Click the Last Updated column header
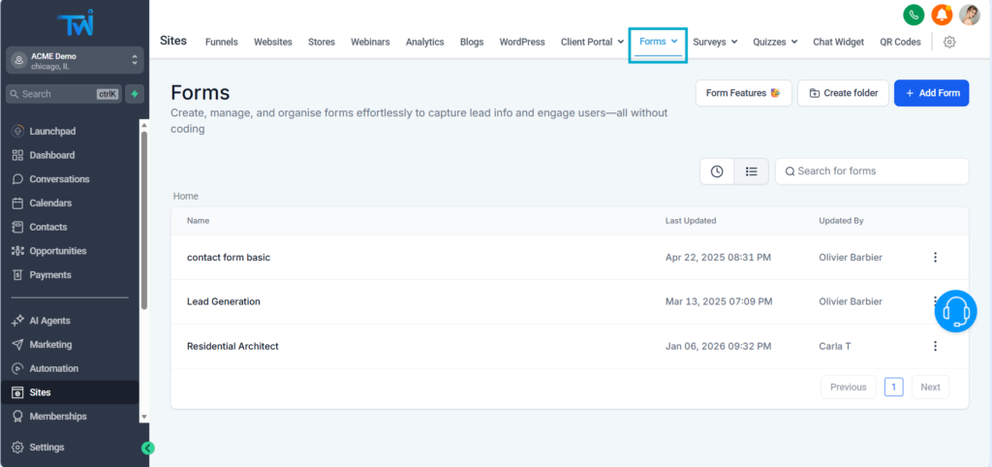 tap(691, 221)
